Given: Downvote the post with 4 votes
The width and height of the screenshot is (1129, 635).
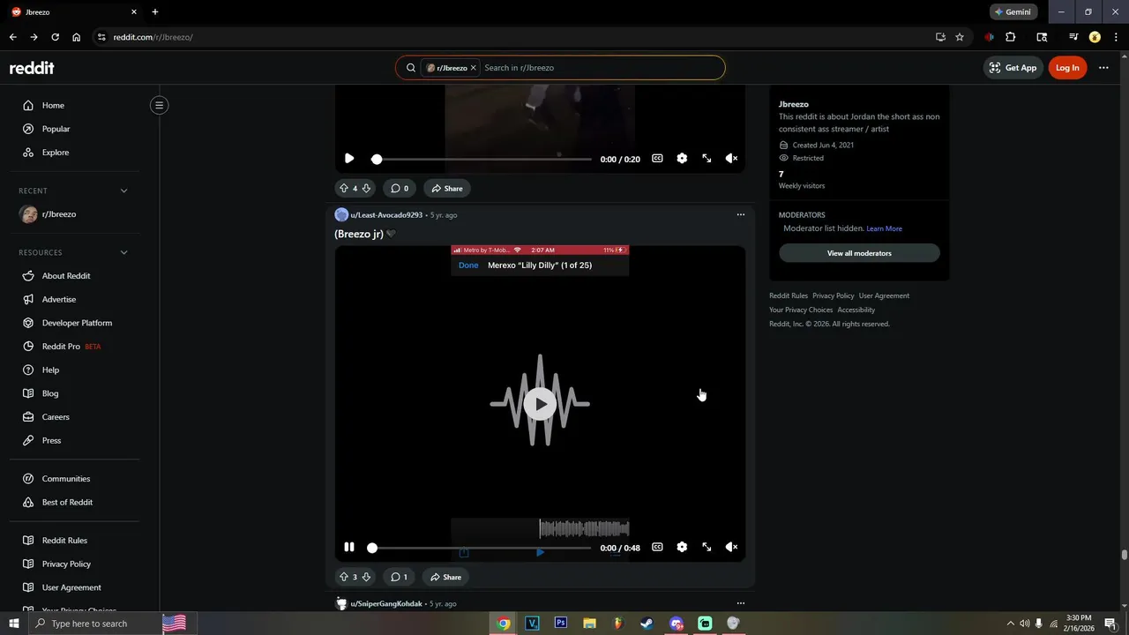Looking at the screenshot, I should [x=366, y=189].
